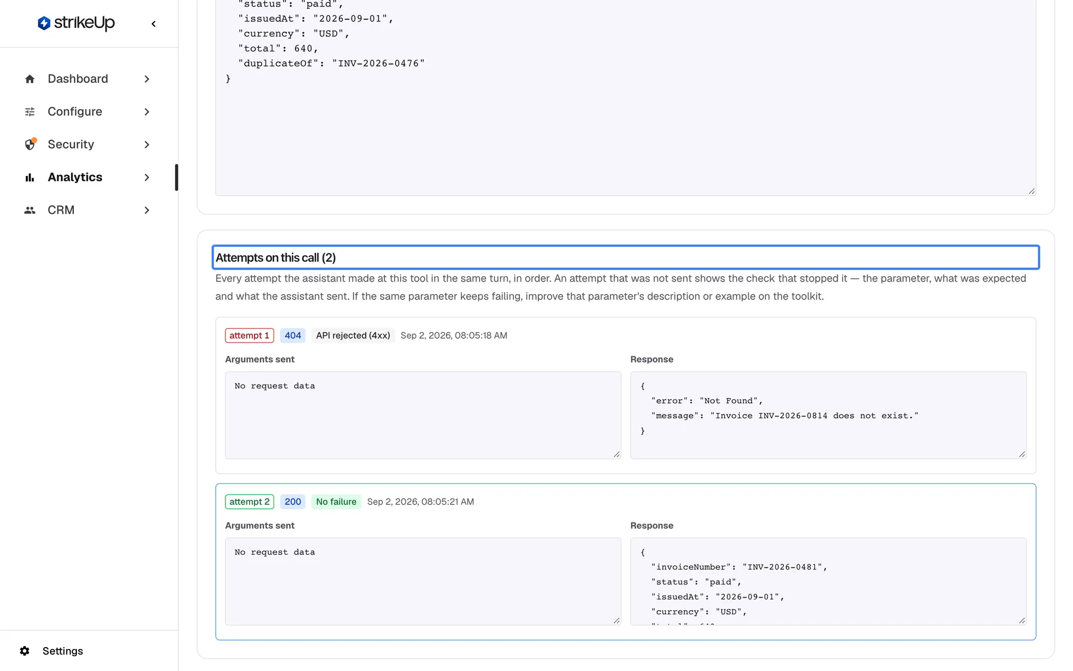Viewport: 1073px width, 671px height.
Task: Expand the Security submenu chevron
Action: point(147,144)
